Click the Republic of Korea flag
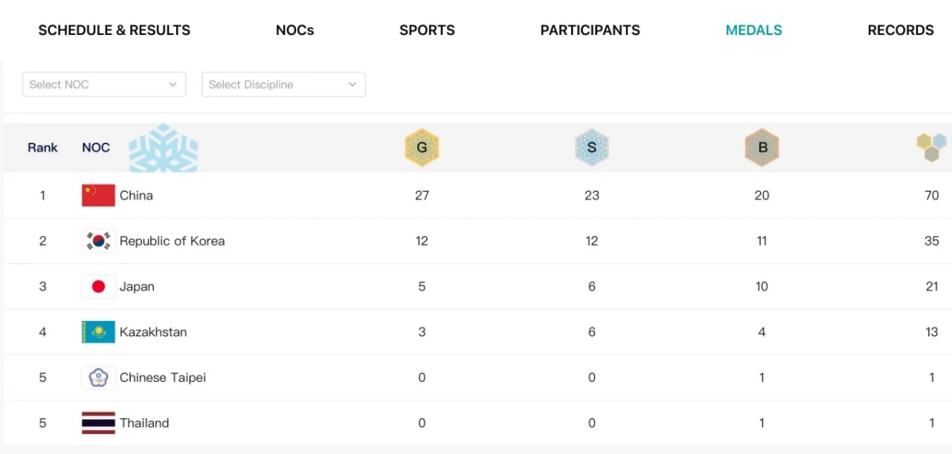The height and width of the screenshot is (454, 952). pyautogui.click(x=98, y=241)
